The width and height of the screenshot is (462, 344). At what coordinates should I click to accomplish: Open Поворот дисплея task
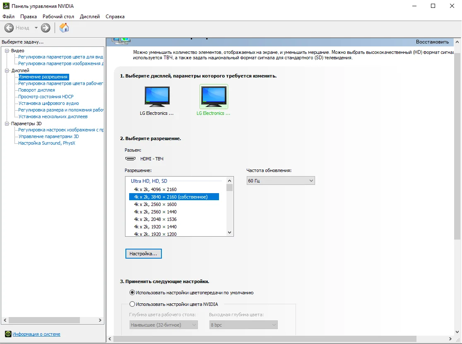[36, 90]
